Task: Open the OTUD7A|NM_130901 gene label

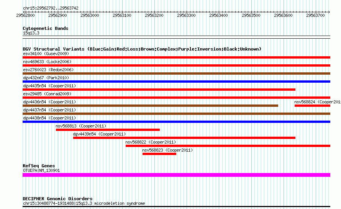Action: tap(41, 171)
